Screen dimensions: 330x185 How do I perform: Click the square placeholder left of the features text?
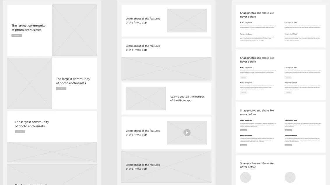(x=146, y=98)
